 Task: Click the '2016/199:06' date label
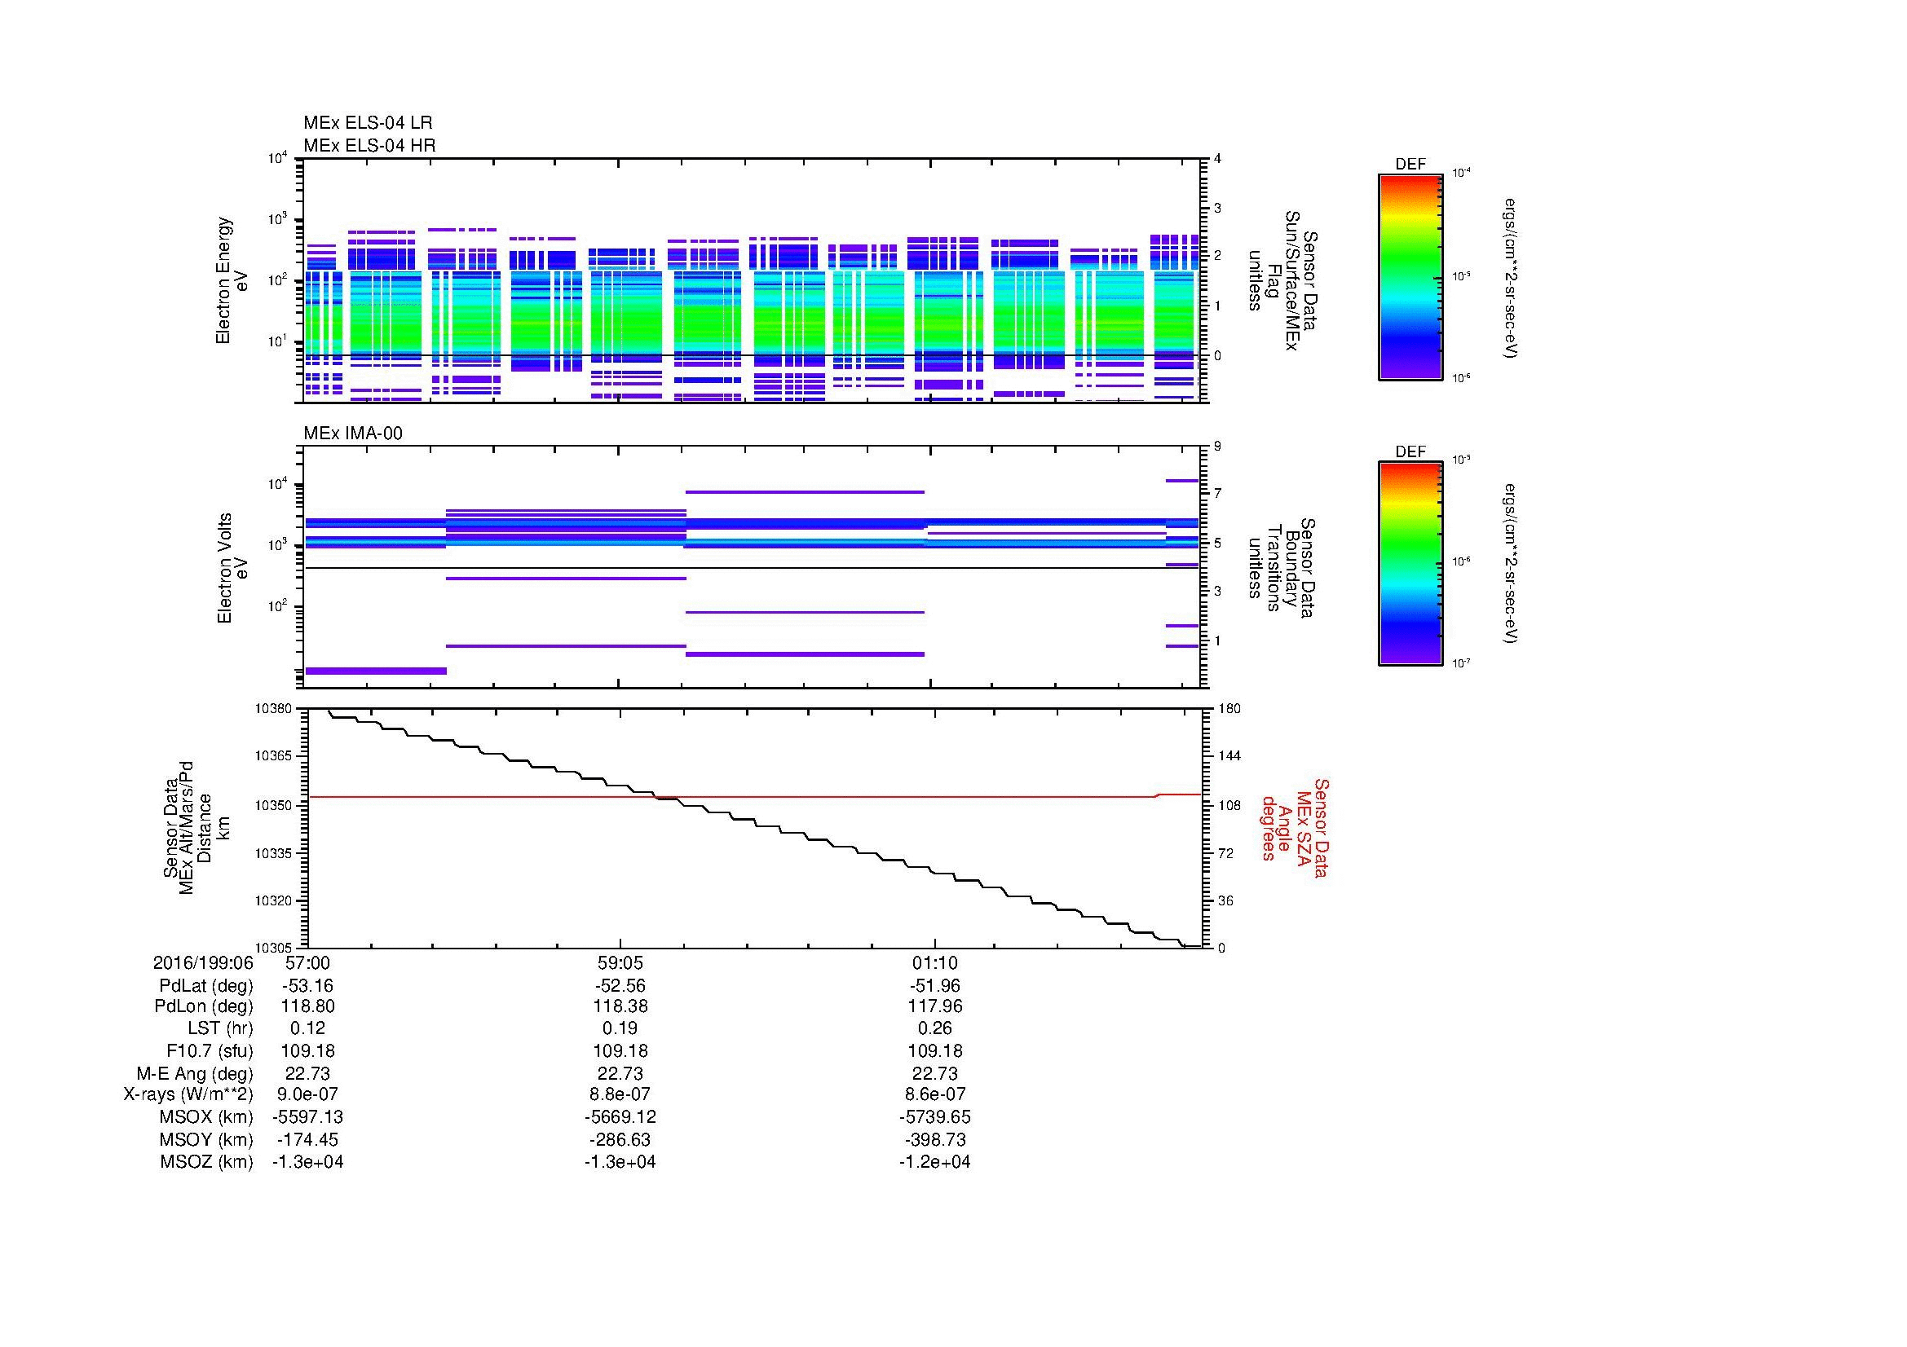203,963
